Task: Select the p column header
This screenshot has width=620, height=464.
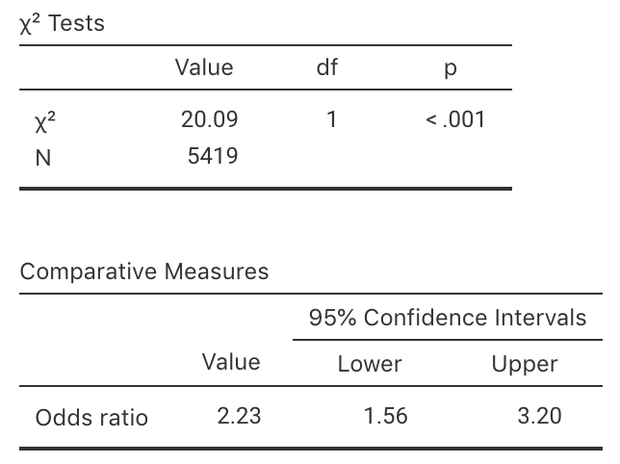Action: point(450,68)
